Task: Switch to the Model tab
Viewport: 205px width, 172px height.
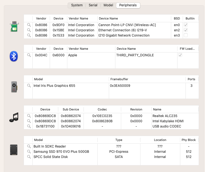Action: (108, 5)
